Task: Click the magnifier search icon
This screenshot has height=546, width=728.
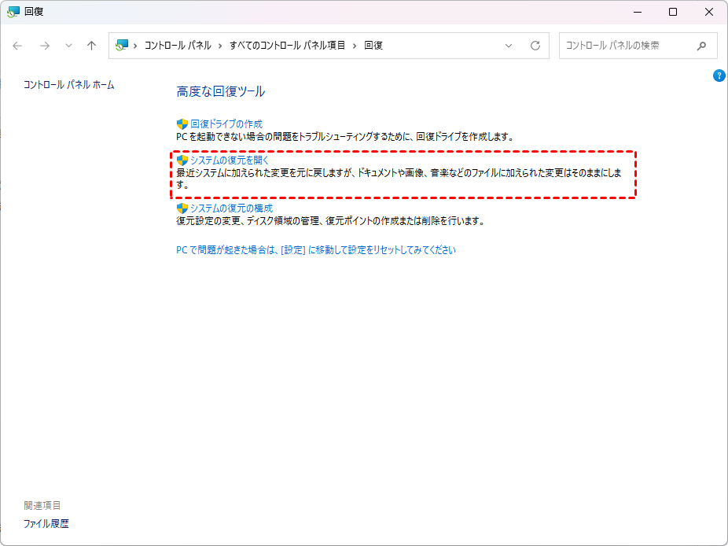Action: [x=701, y=46]
